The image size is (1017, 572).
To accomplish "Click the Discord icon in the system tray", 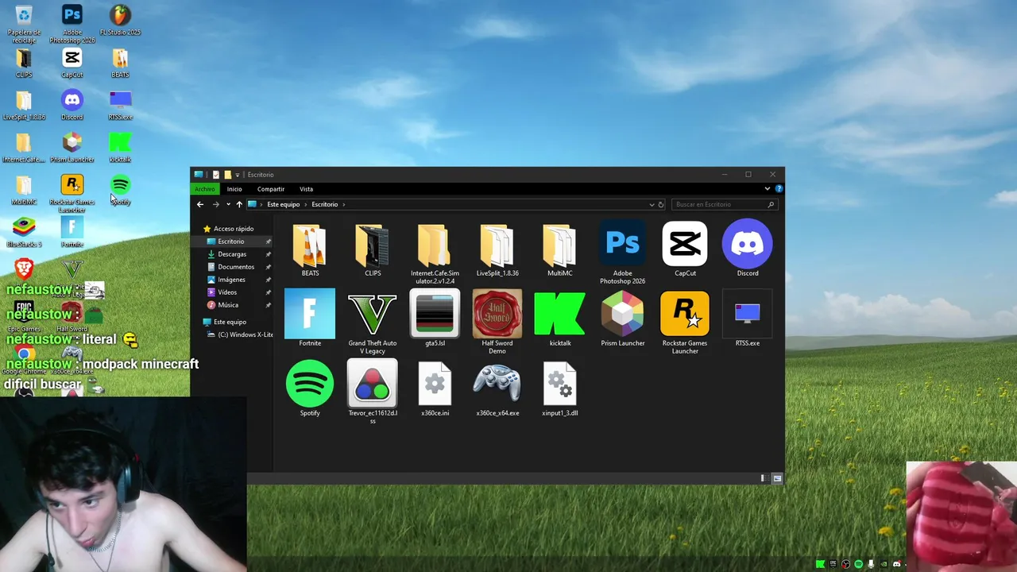I will [897, 564].
